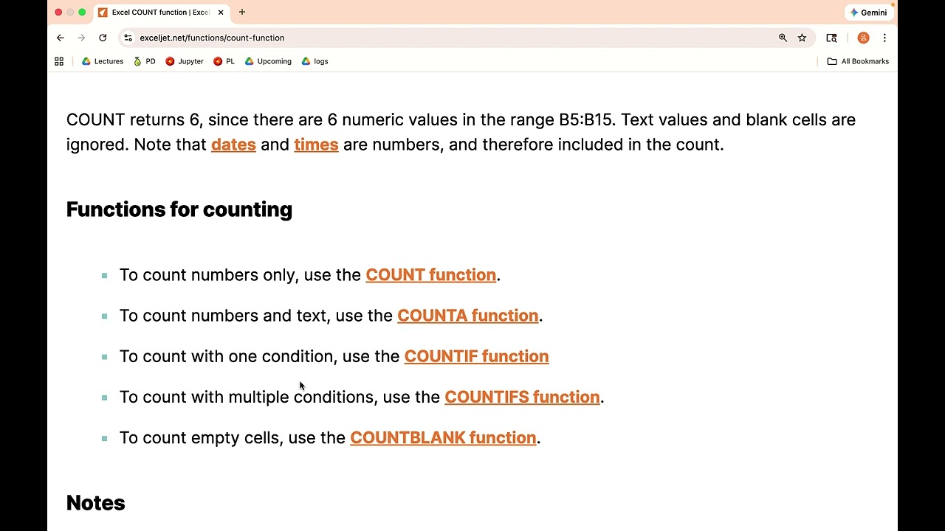Open a new browser tab
The image size is (945, 531).
(242, 12)
